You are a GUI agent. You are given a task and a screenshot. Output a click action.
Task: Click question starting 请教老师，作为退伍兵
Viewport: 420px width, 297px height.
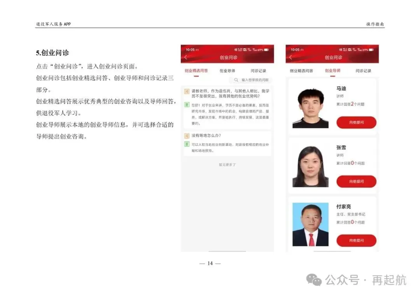[x=230, y=93]
